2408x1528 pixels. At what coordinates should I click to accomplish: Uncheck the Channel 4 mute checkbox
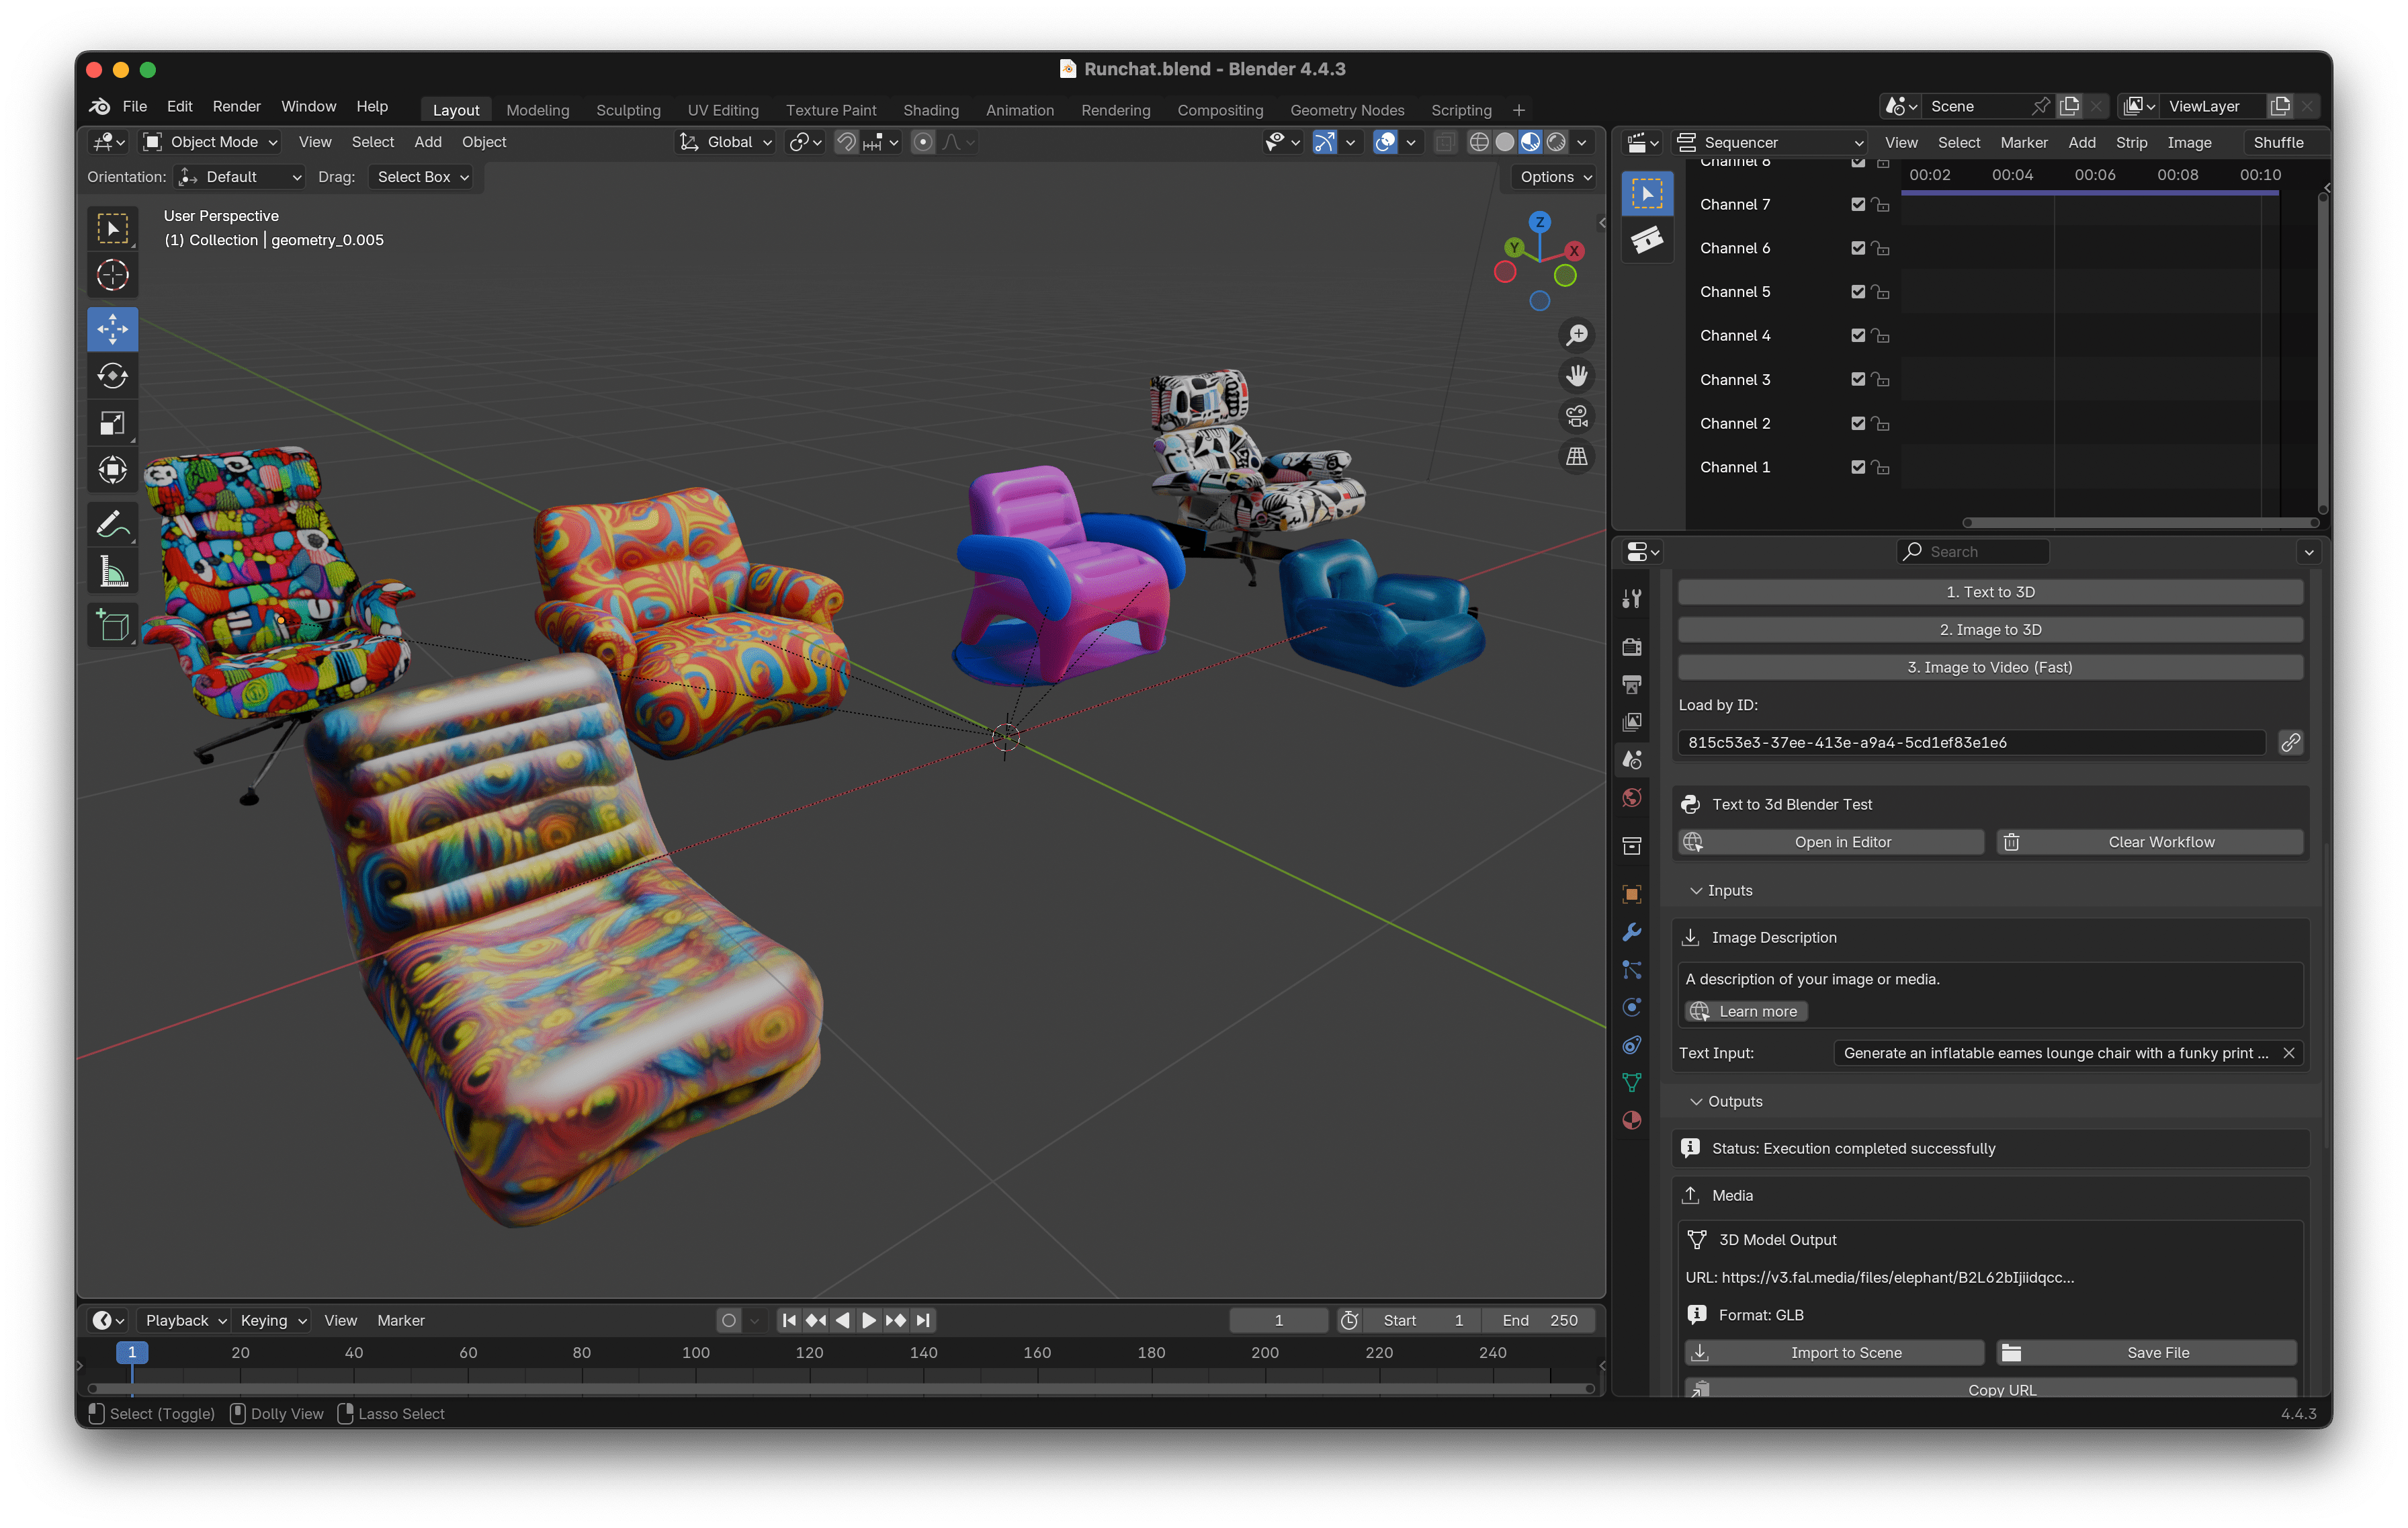1857,336
